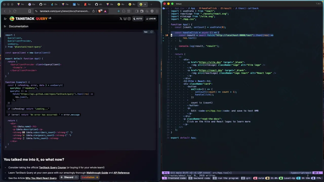Switch to the 'fro' Vite browser tab
The width and height of the screenshot is (324, 182).
[21, 4]
